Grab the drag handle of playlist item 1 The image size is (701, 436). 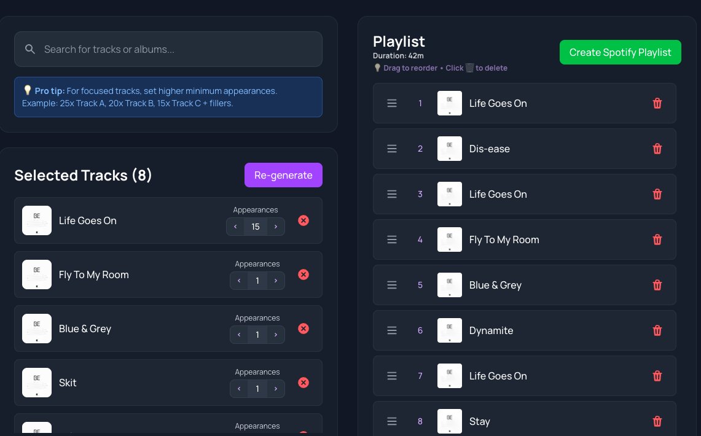click(x=391, y=103)
